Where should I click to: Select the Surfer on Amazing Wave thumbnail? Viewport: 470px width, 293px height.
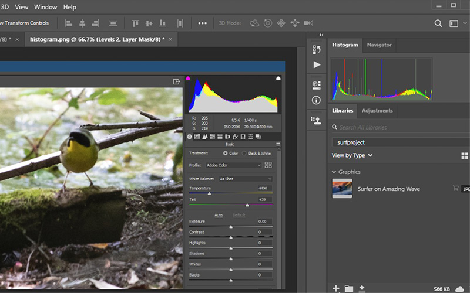coord(342,189)
